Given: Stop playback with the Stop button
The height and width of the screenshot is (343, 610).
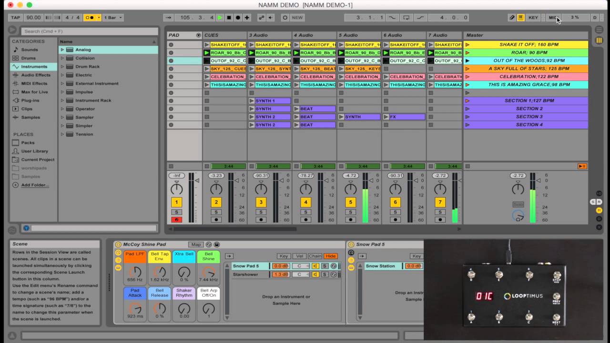Looking at the screenshot, I should point(229,18).
